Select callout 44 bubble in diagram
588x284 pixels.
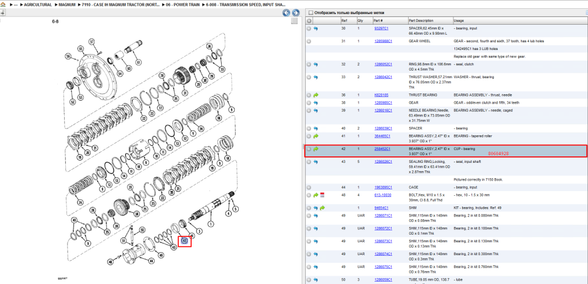tap(151, 261)
